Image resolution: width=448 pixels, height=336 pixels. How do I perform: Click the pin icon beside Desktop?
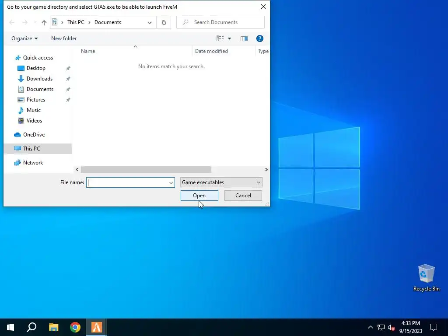point(68,68)
